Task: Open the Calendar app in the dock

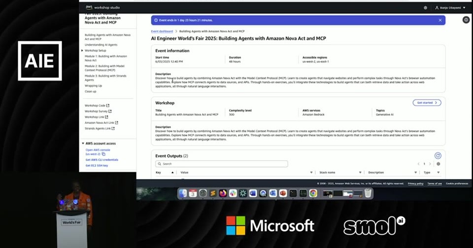Action: (x=193, y=193)
